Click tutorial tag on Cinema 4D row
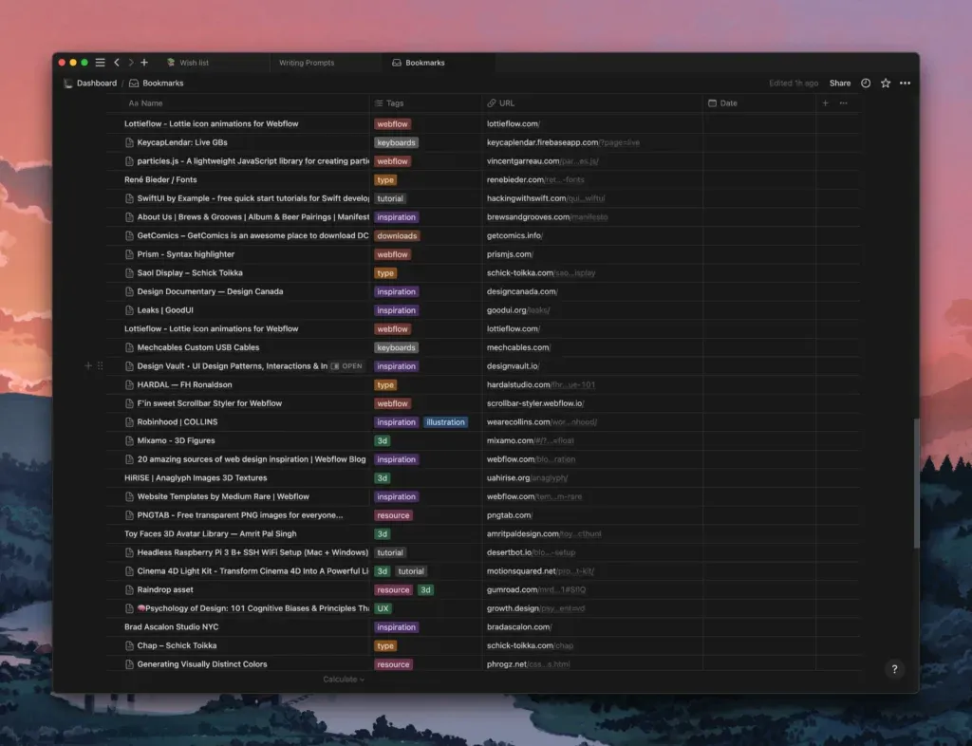Viewport: 972px width, 746px height. [411, 571]
